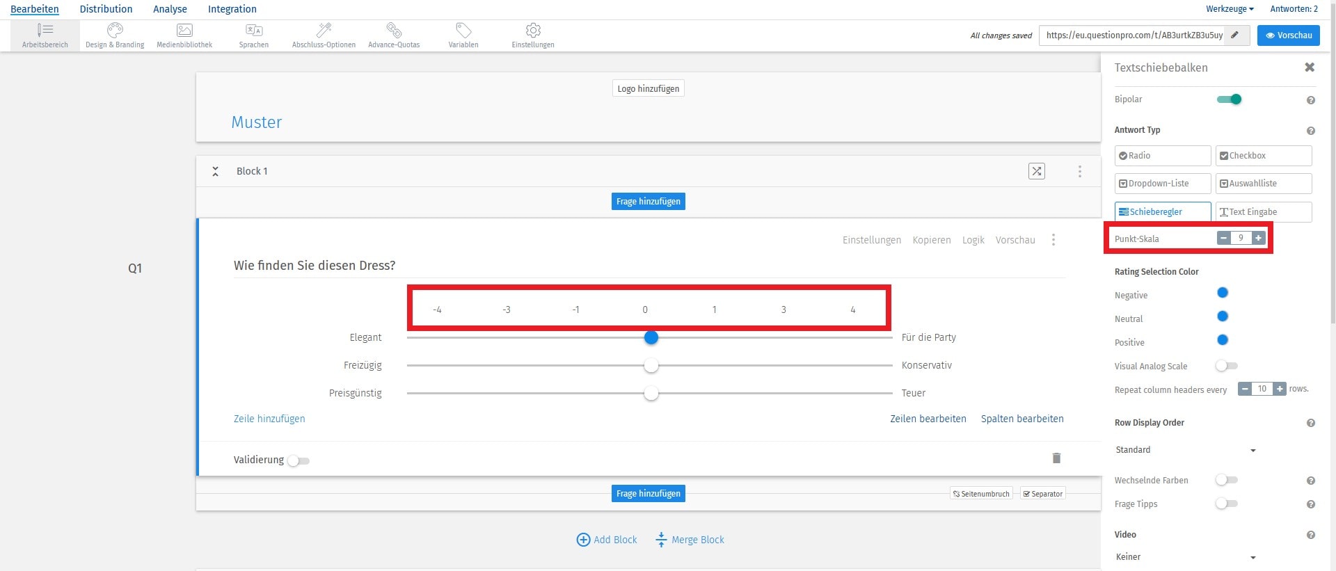Choose Dropdown-Liste answer type

pyautogui.click(x=1163, y=184)
